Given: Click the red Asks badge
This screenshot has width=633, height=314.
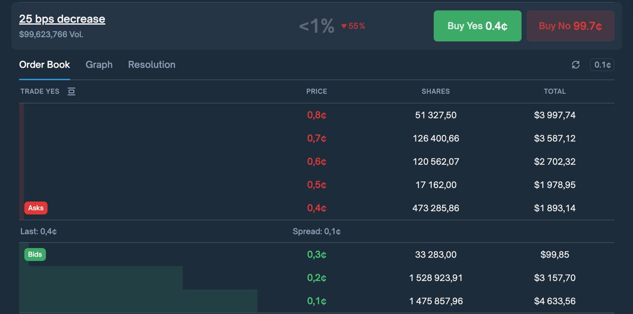Looking at the screenshot, I should pyautogui.click(x=36, y=208).
